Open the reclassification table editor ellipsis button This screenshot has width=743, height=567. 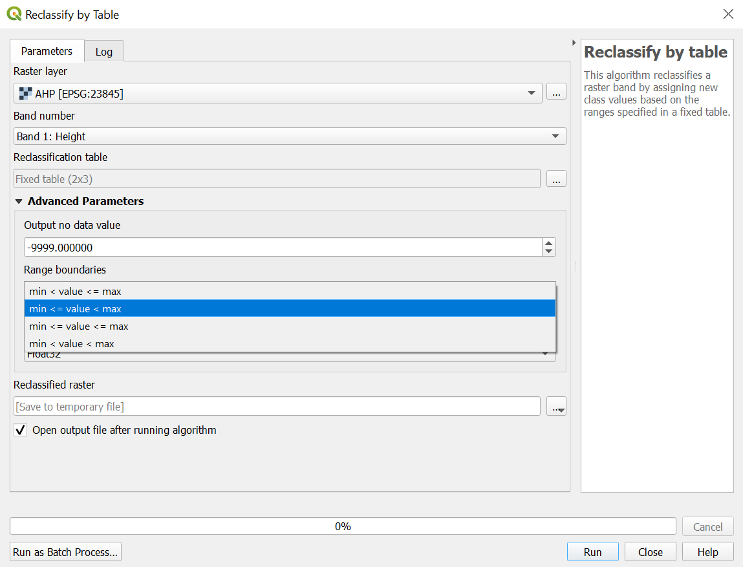click(556, 179)
